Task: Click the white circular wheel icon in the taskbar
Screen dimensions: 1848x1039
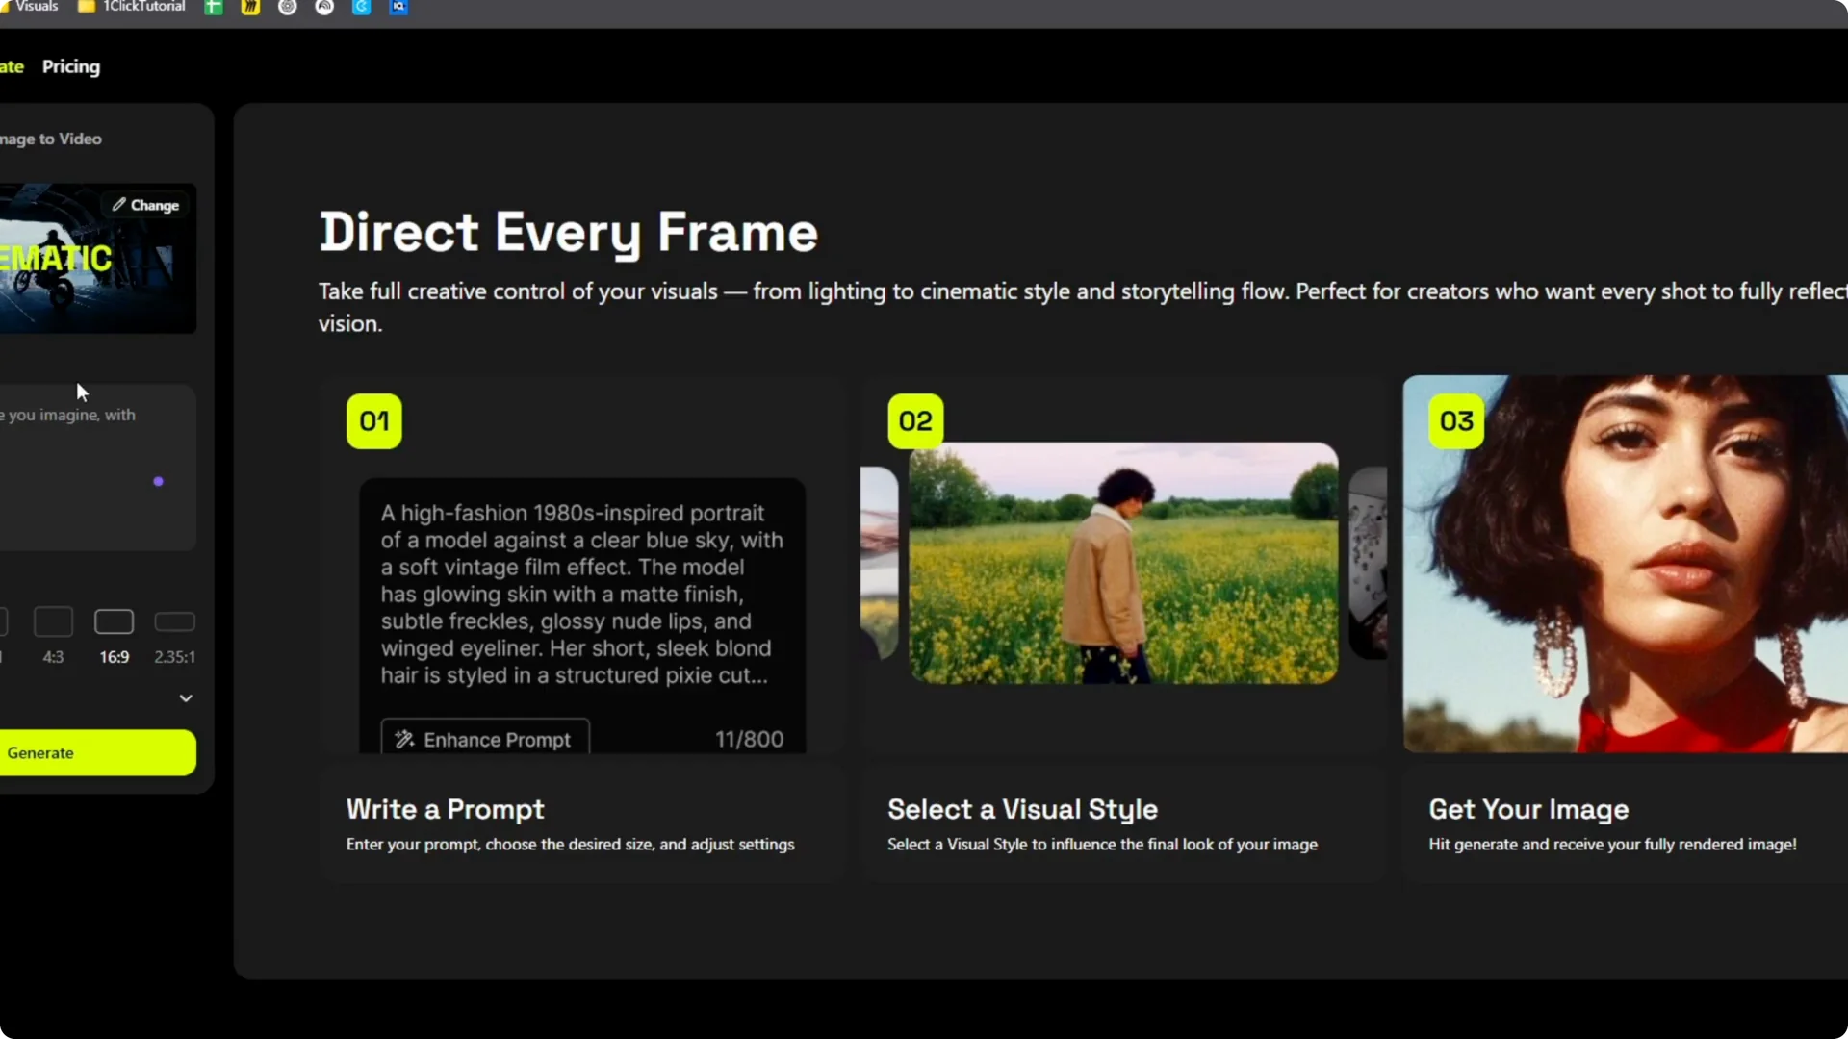Action: pos(287,7)
